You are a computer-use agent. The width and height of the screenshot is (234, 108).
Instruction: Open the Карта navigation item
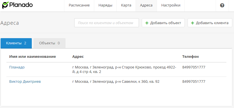click(x=126, y=6)
